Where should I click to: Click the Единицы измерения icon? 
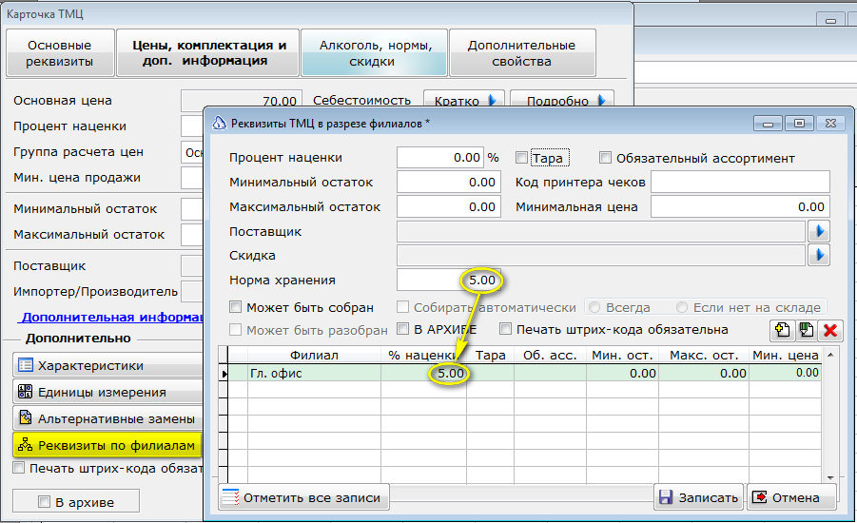(x=25, y=391)
